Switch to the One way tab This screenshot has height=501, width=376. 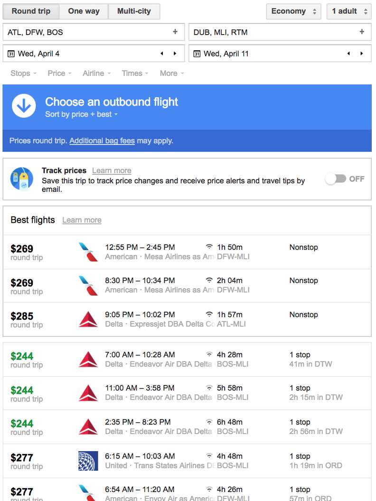click(84, 11)
